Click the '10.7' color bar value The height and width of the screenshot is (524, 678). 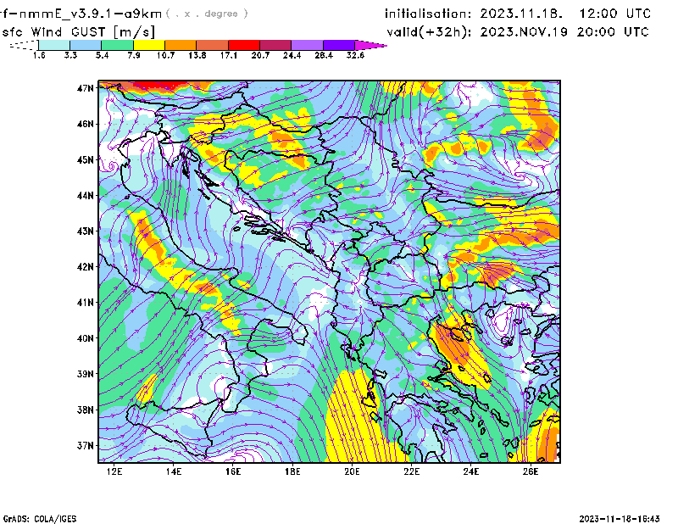[x=165, y=55]
